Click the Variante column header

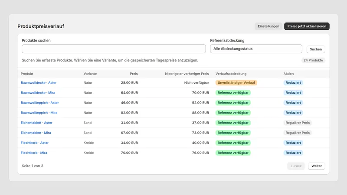[x=90, y=74]
